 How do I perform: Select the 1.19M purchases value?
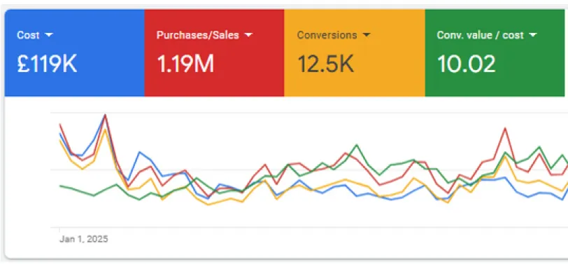[x=185, y=64]
